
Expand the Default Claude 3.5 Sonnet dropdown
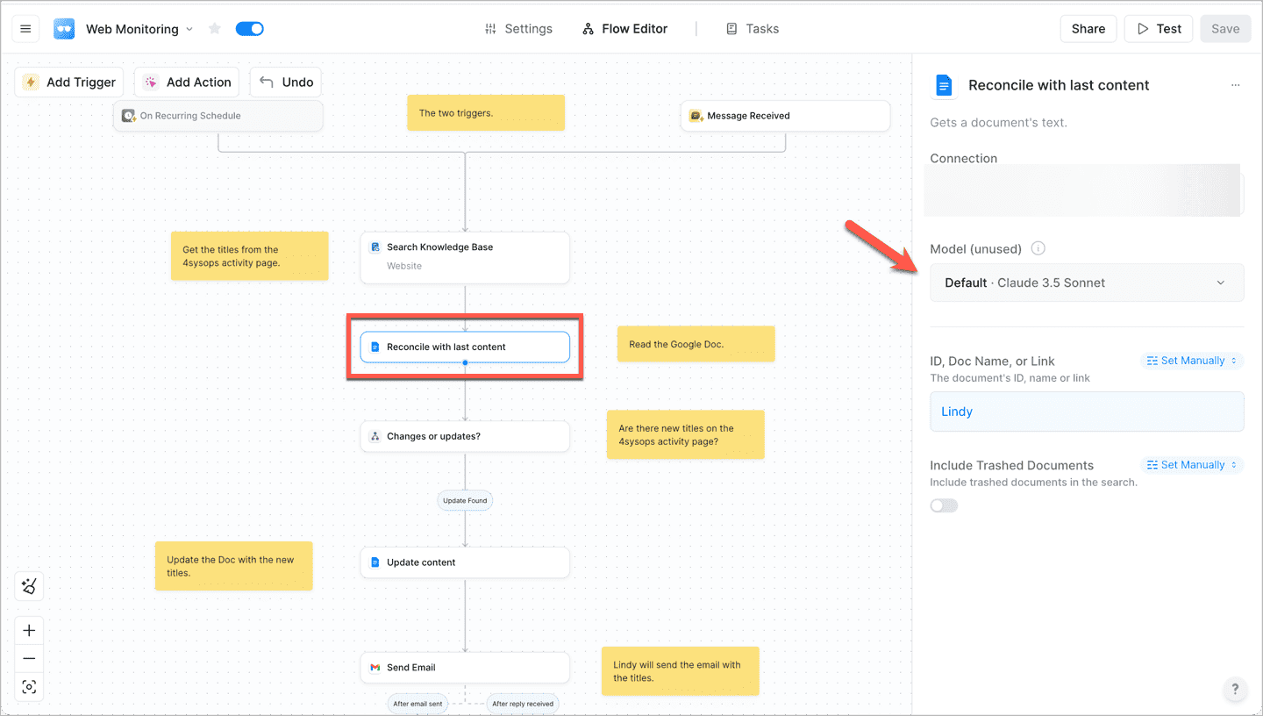(1087, 283)
